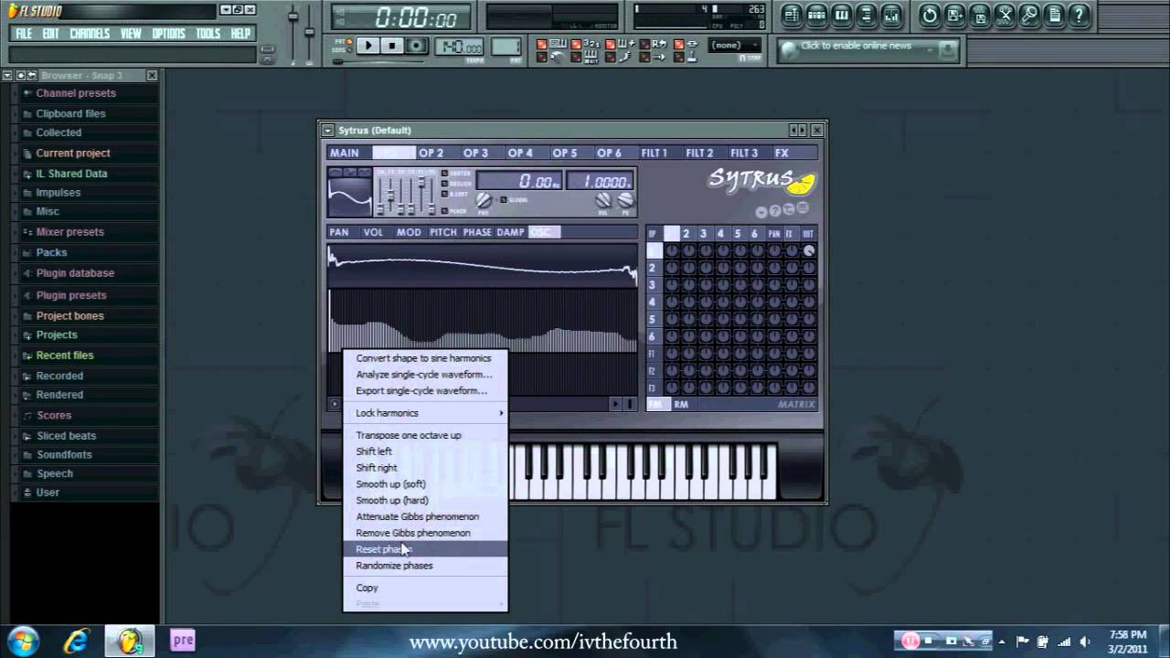The width and height of the screenshot is (1170, 658).
Task: Expand the Project bones folder
Action: coord(69,316)
